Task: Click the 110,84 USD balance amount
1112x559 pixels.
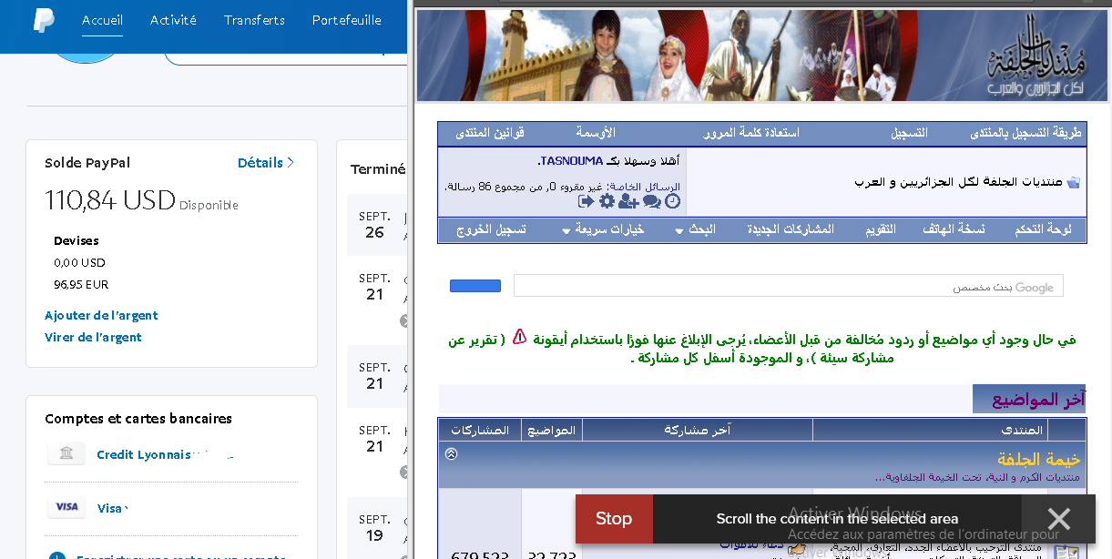Action: pyautogui.click(x=110, y=200)
